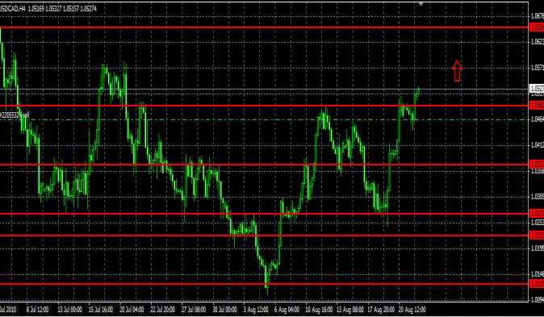Click the 1.0464 price scale label
Screen dimensions: 544x317
click(x=538, y=119)
